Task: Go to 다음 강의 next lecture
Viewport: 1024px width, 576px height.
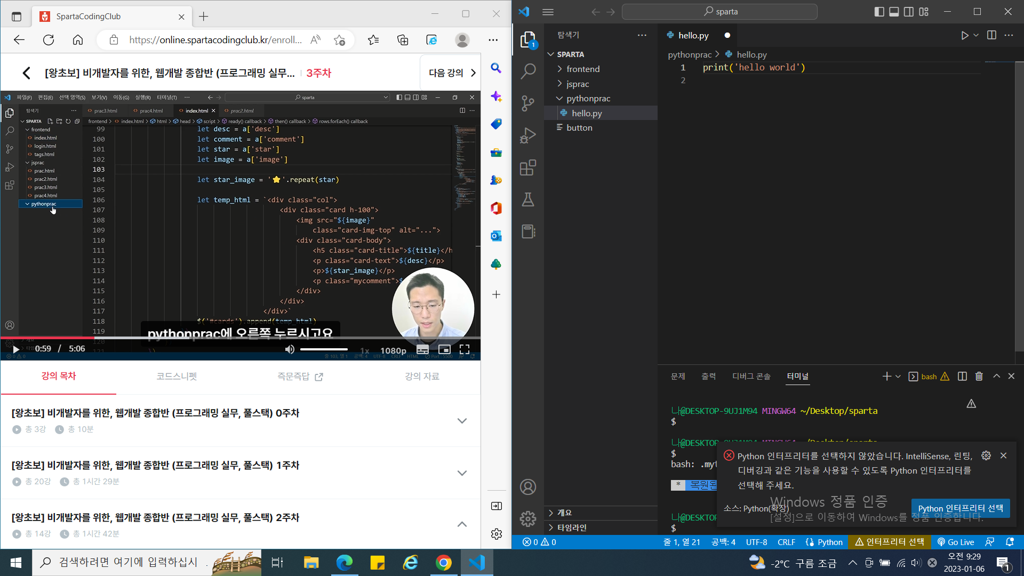Action: coord(452,73)
